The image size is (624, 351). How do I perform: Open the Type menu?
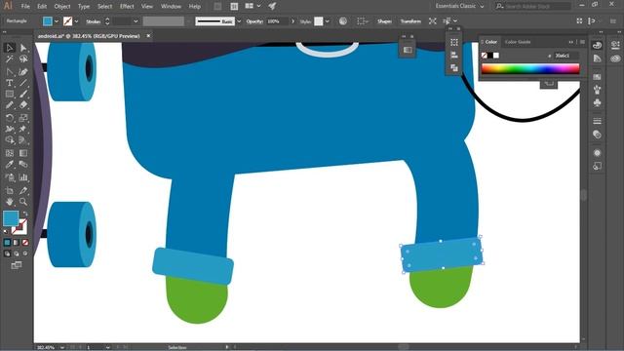[84, 7]
